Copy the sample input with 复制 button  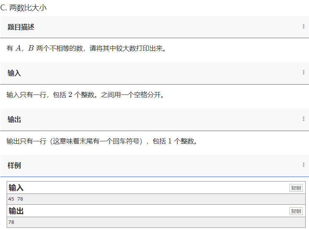296,188
